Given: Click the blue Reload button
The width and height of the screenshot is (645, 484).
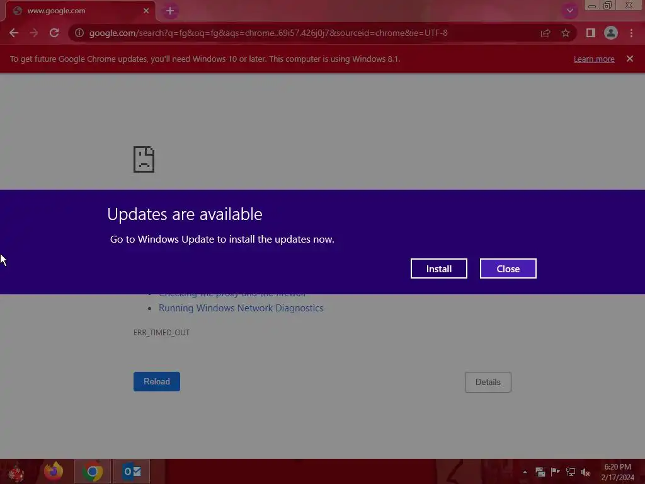Looking at the screenshot, I should pyautogui.click(x=157, y=381).
